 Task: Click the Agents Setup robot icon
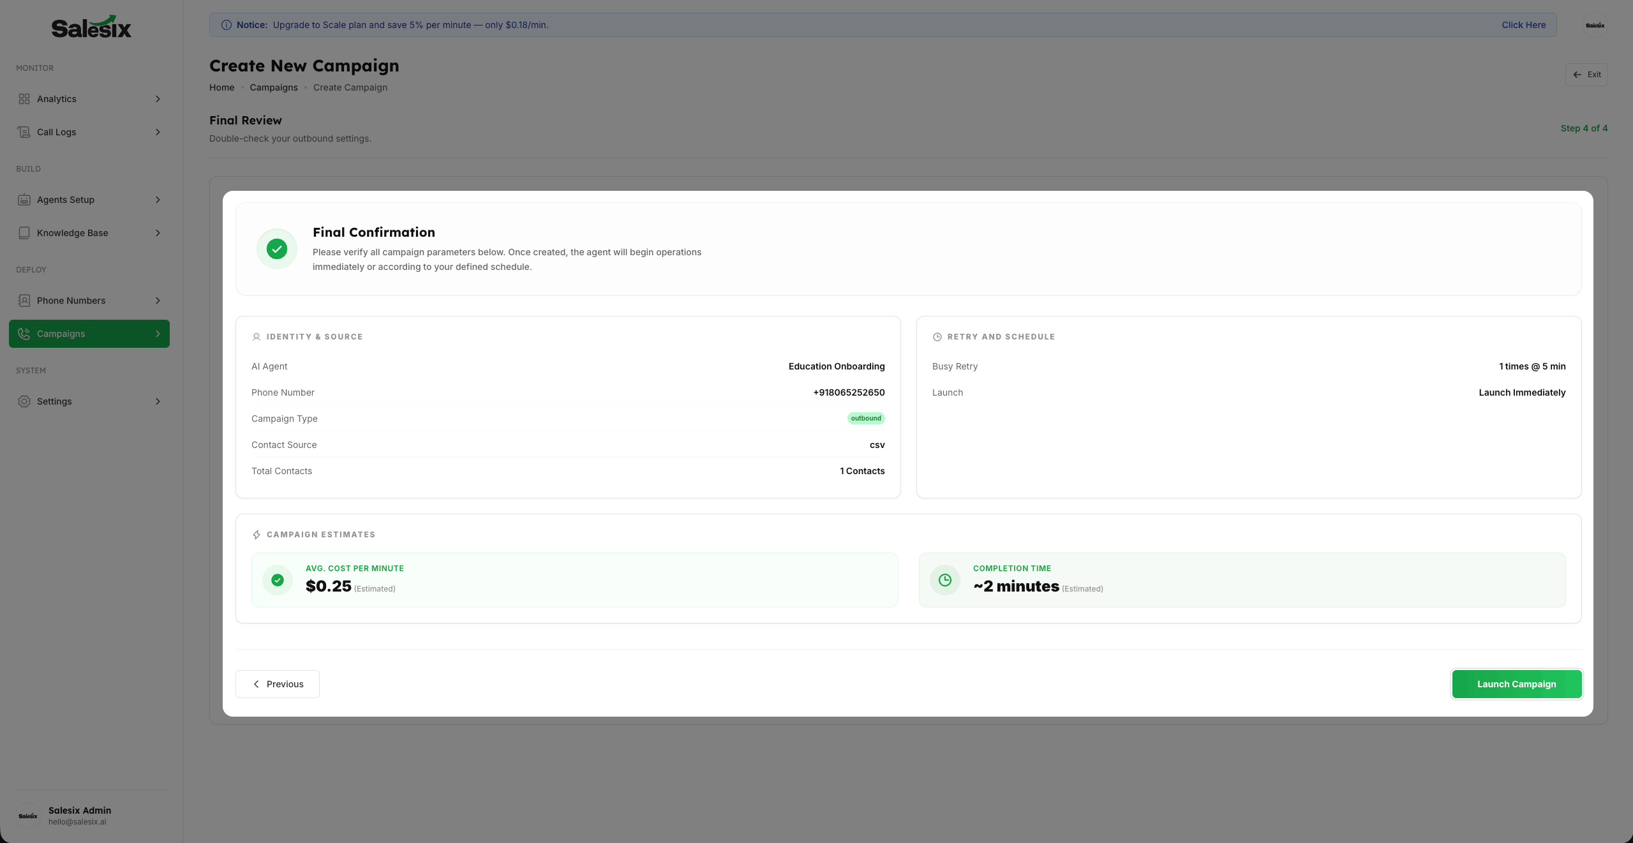(x=24, y=200)
